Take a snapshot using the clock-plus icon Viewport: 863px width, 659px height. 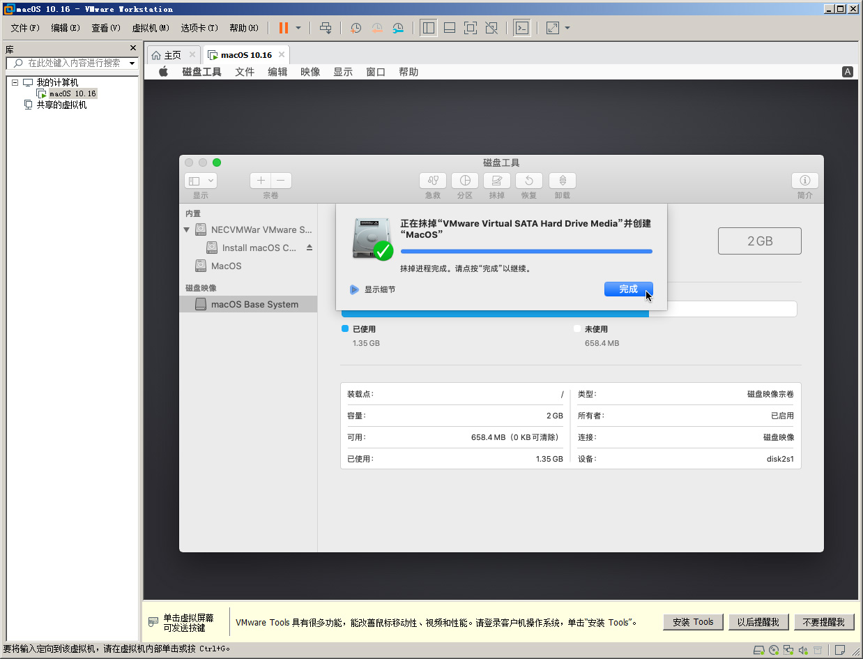(x=356, y=28)
